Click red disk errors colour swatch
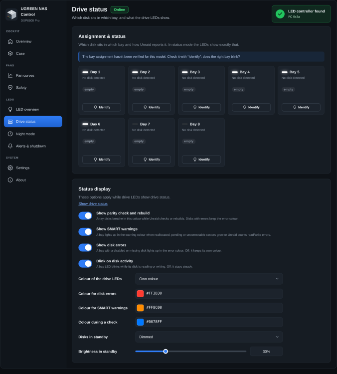Viewport: 337px width, 374px height. [x=140, y=293]
